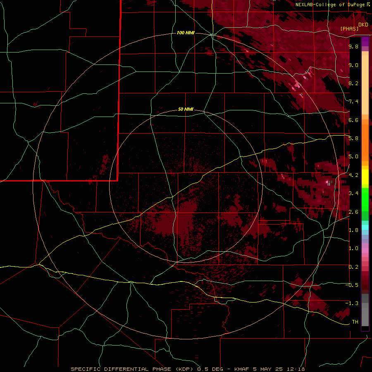Click the TH threshold label
This screenshot has height=372, width=372.
click(x=355, y=322)
